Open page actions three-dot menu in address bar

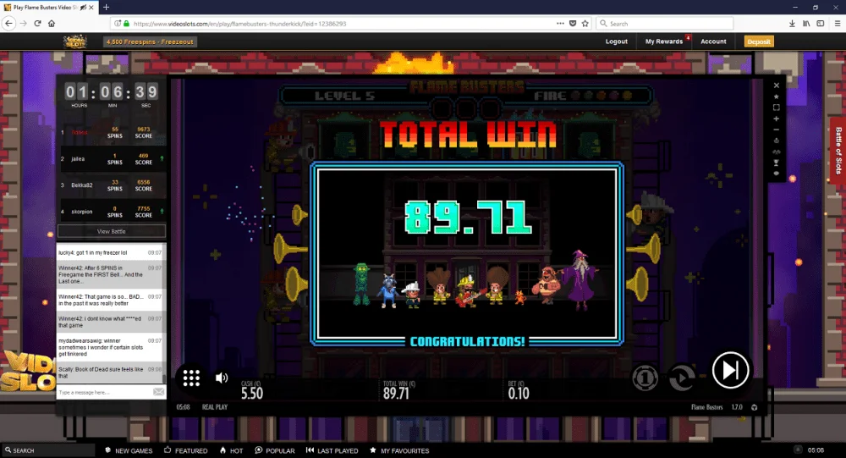(560, 23)
